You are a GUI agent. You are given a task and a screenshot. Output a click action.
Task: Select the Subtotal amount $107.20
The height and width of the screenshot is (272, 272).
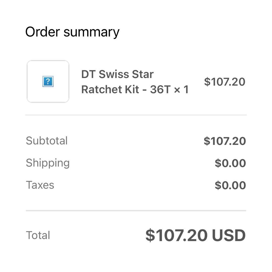click(225, 141)
